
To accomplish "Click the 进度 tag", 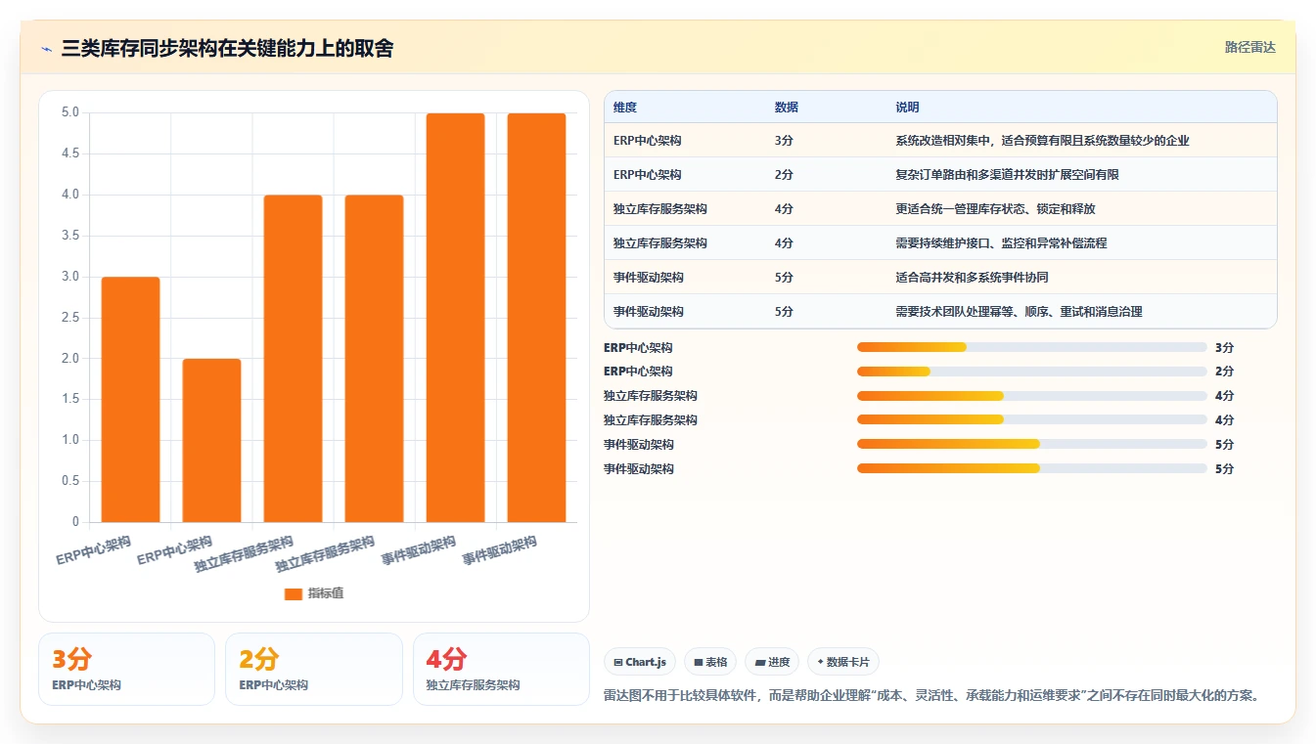I will click(772, 662).
